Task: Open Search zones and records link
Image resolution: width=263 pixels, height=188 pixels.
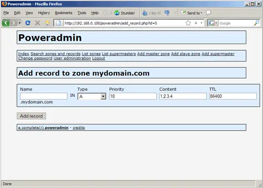Action: tap(55, 54)
